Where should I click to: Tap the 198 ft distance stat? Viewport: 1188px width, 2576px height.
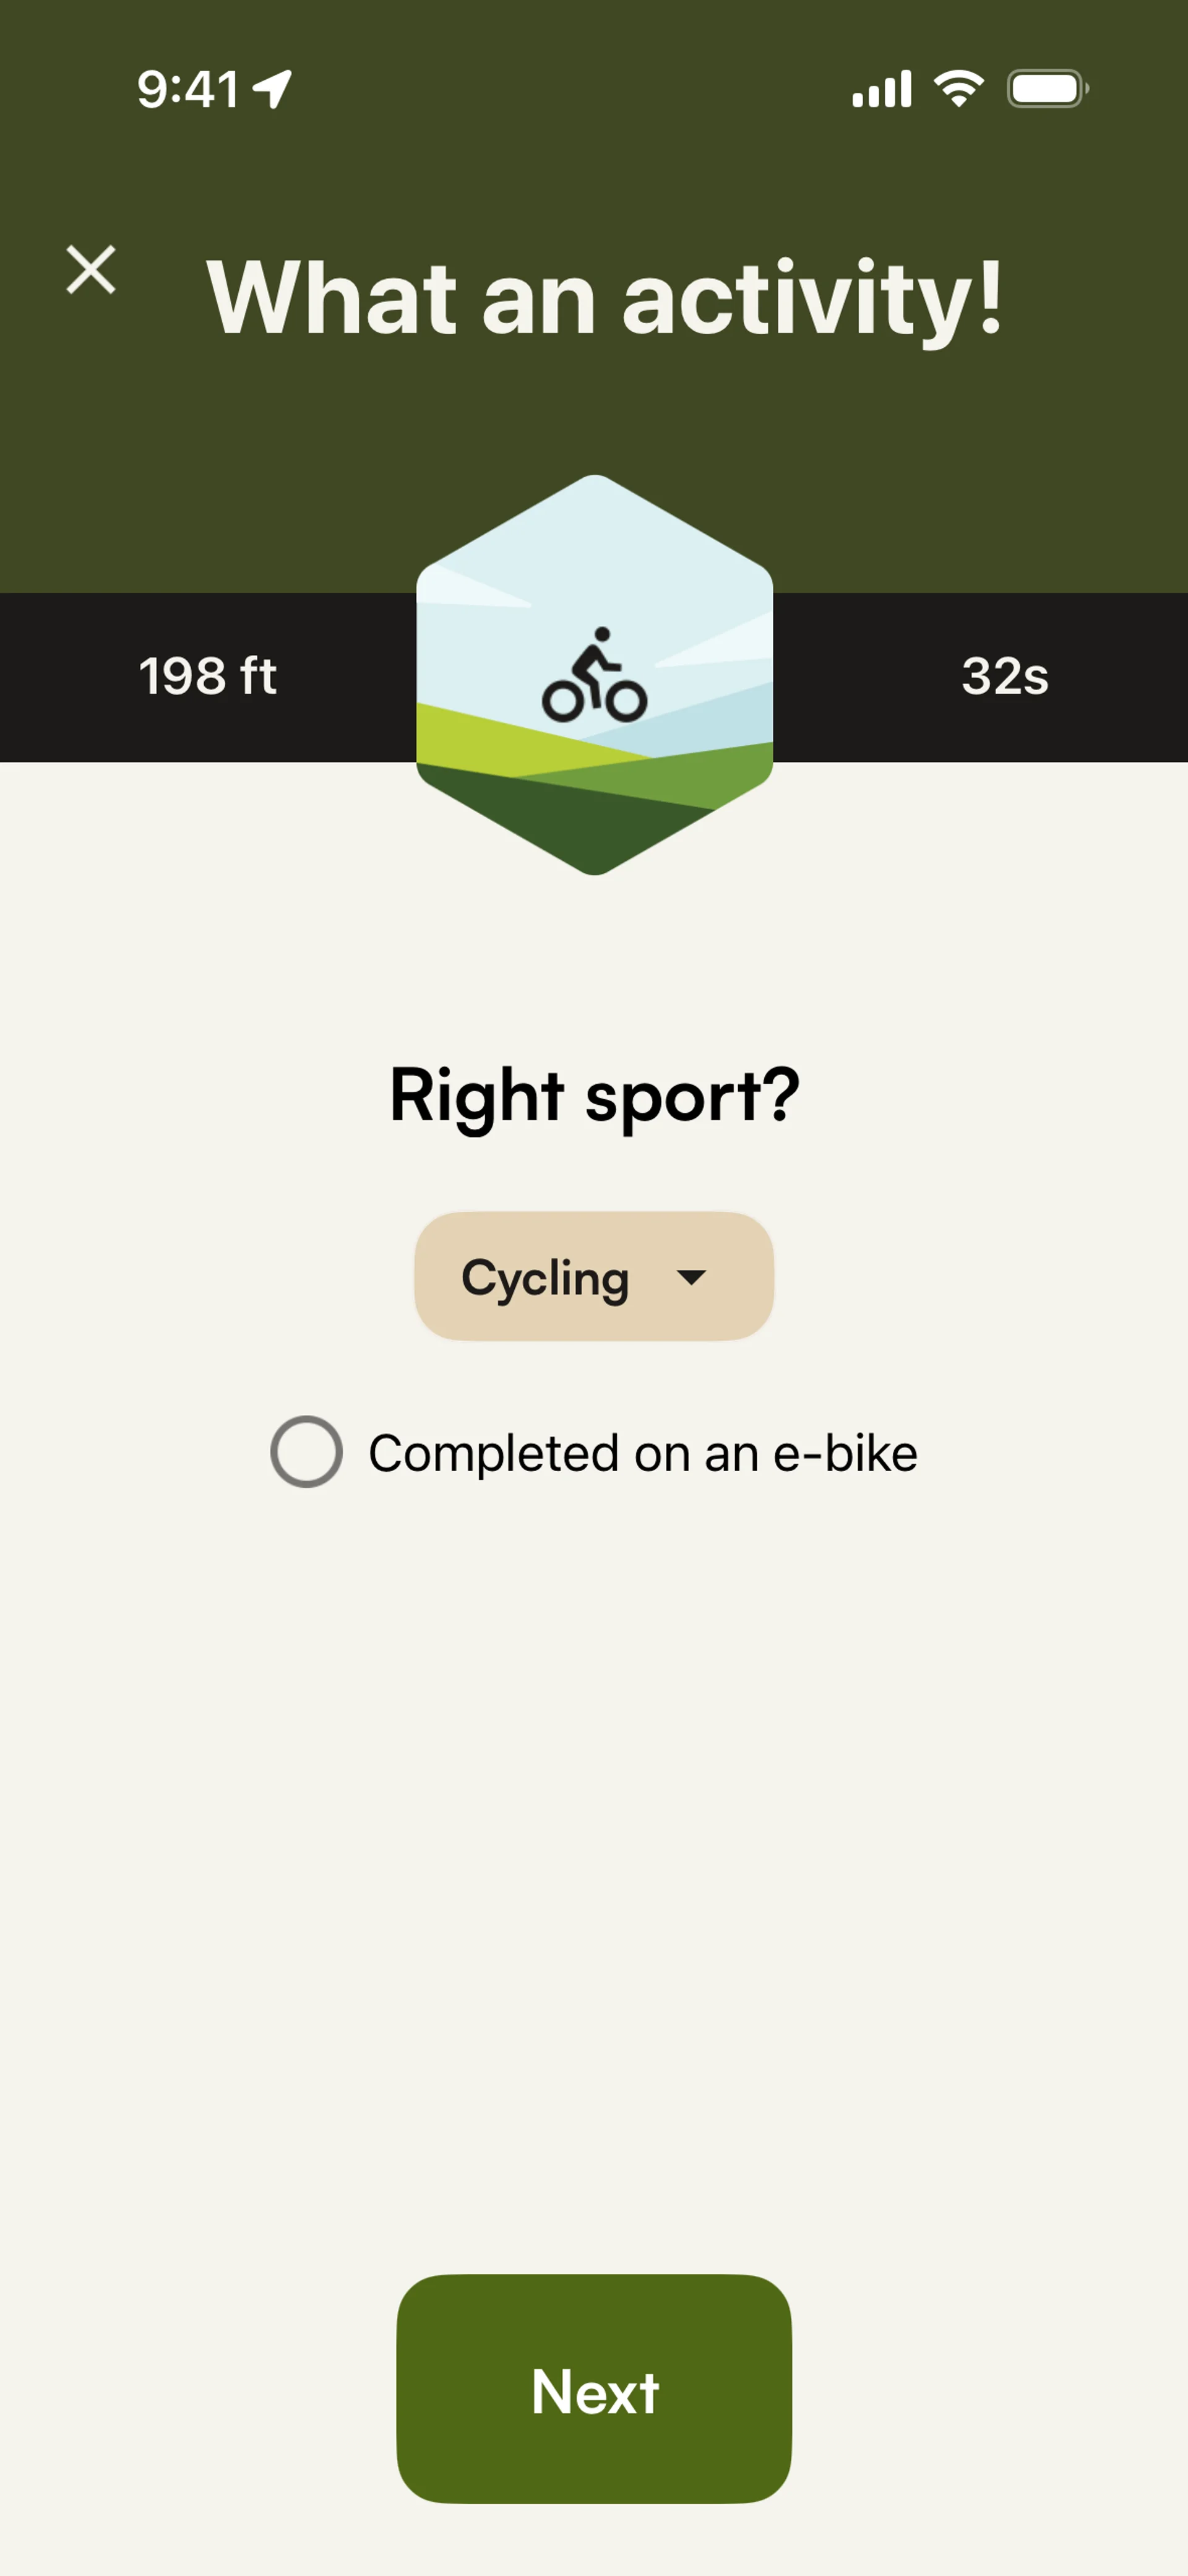[x=207, y=676]
